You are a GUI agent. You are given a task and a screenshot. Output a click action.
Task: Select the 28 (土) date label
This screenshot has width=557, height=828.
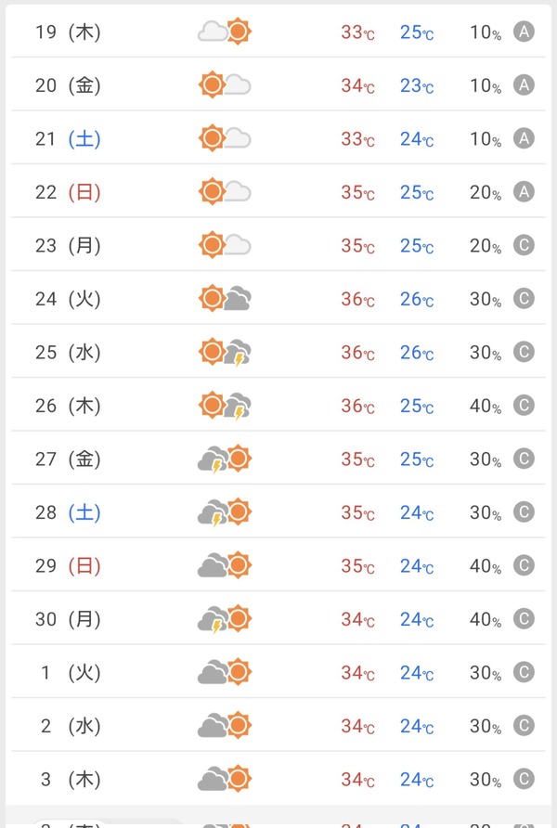[68, 512]
